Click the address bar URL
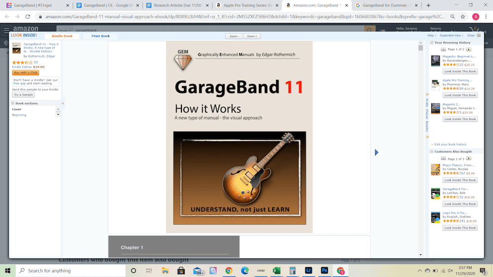493x277 pixels. (x=245, y=17)
